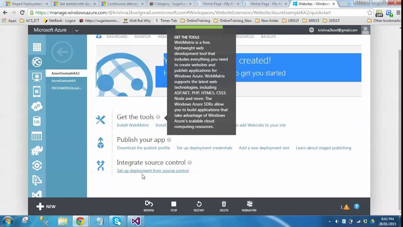Open the All Items grid icon in sidebar
Image resolution: width=403 pixels, height=227 pixels.
click(x=37, y=47)
